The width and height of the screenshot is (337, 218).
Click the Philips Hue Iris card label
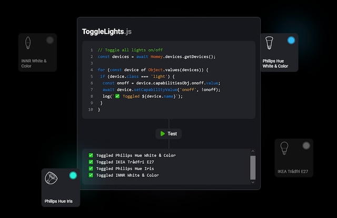point(58,201)
